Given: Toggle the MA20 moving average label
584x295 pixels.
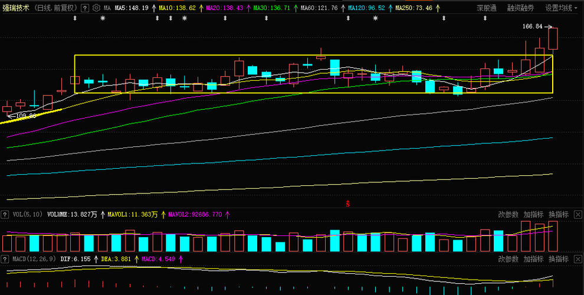Looking at the screenshot, I should click(x=223, y=8).
